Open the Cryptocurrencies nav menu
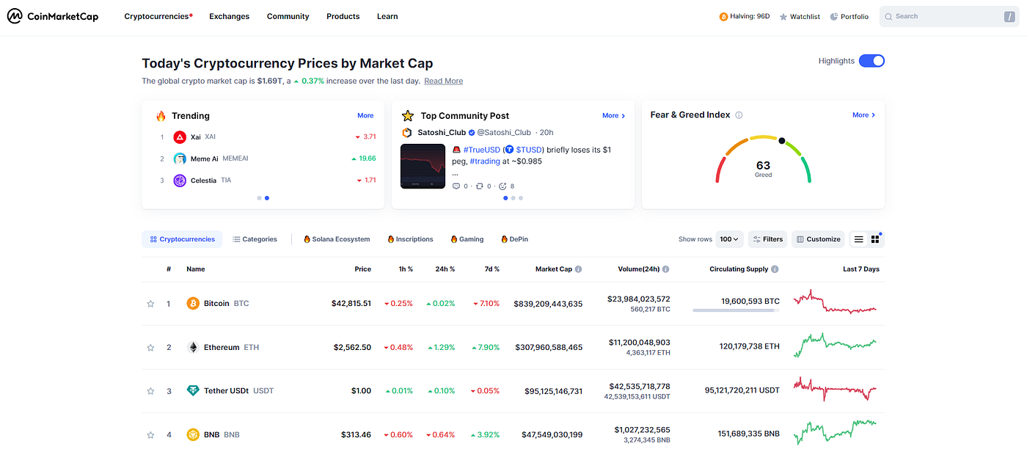This screenshot has height=452, width=1027. [158, 16]
